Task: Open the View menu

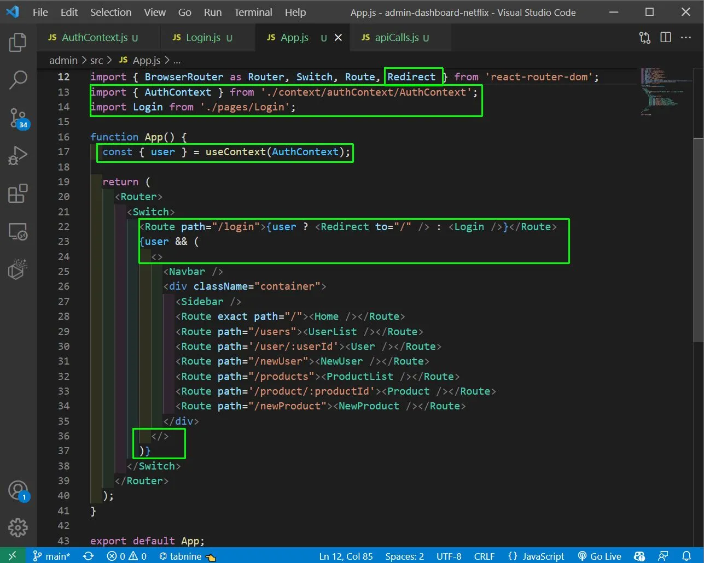Action: pyautogui.click(x=155, y=12)
